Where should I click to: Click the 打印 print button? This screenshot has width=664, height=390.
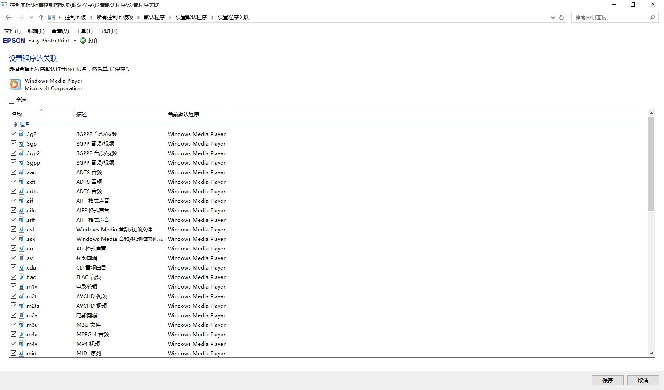point(89,40)
